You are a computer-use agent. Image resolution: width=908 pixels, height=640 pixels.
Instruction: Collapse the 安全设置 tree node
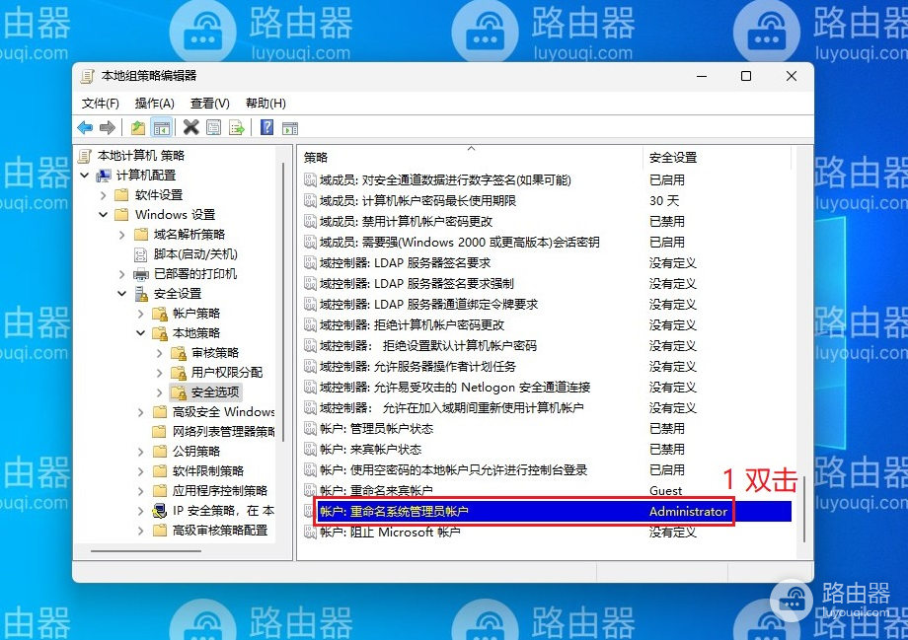point(121,294)
